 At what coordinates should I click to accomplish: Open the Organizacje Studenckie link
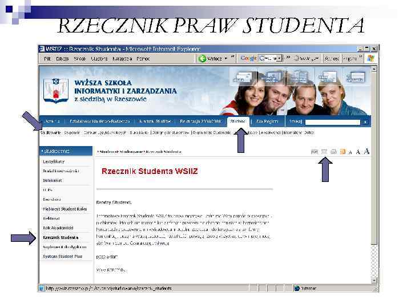click(x=211, y=133)
